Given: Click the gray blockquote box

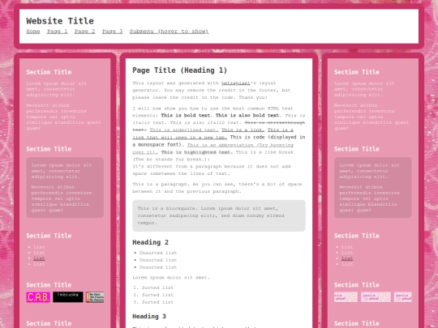Looking at the screenshot, I should click(219, 215).
